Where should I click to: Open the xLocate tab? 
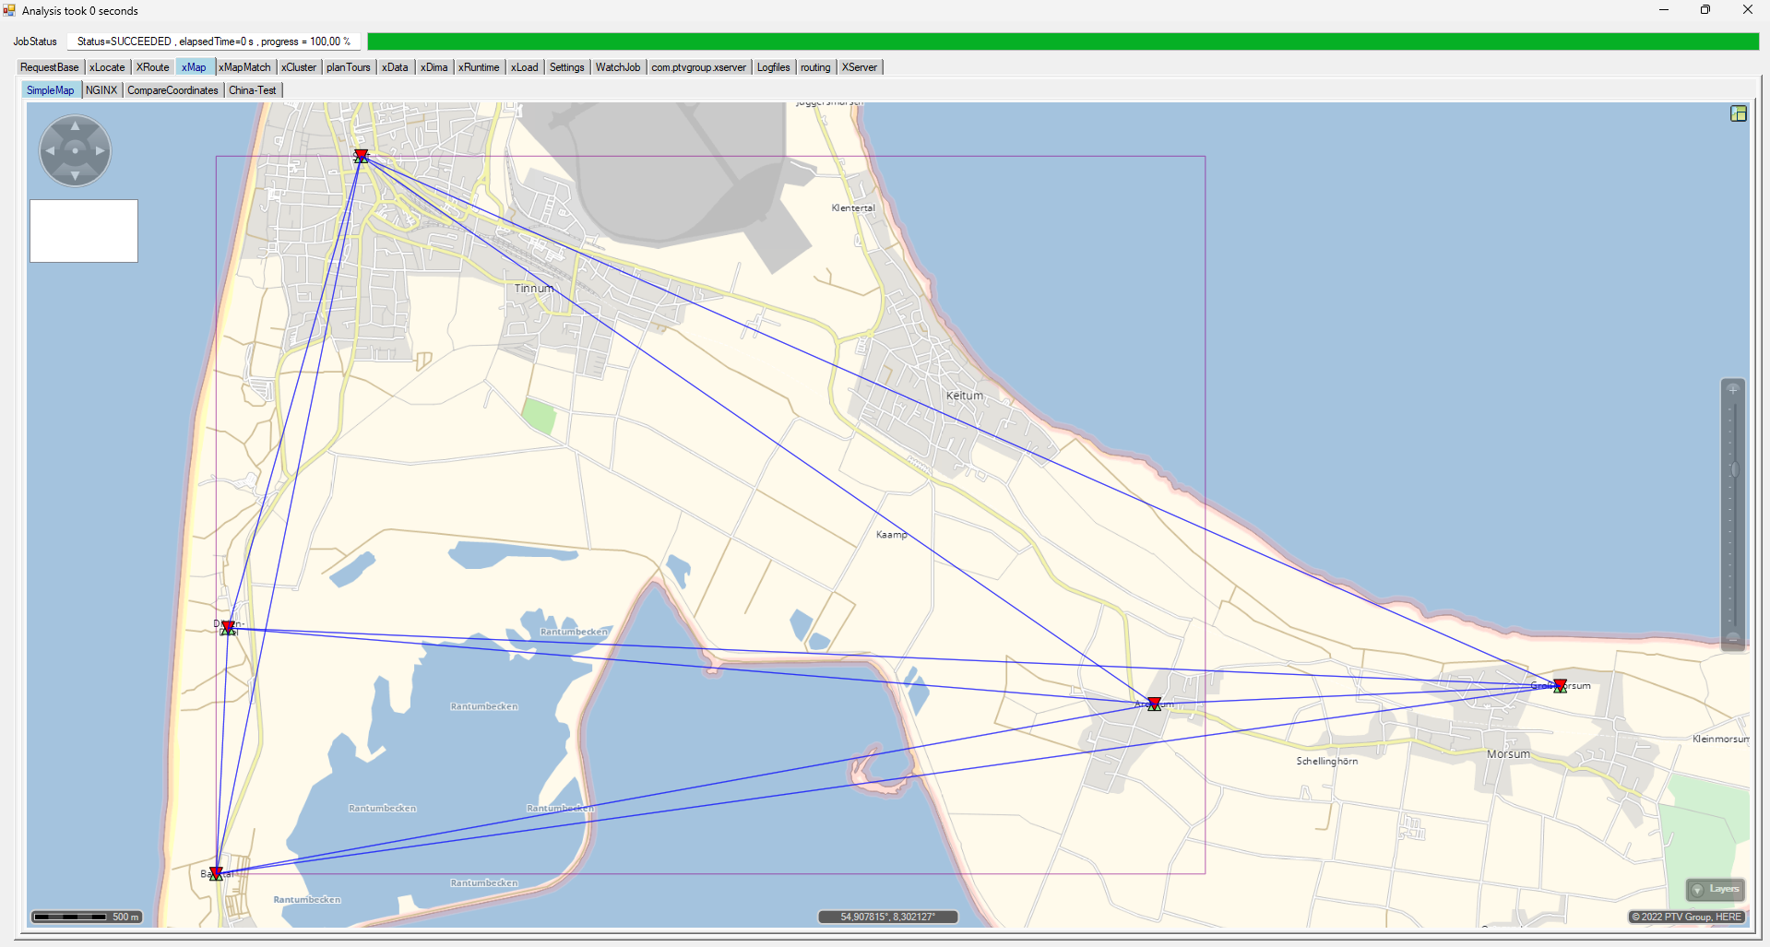(107, 67)
